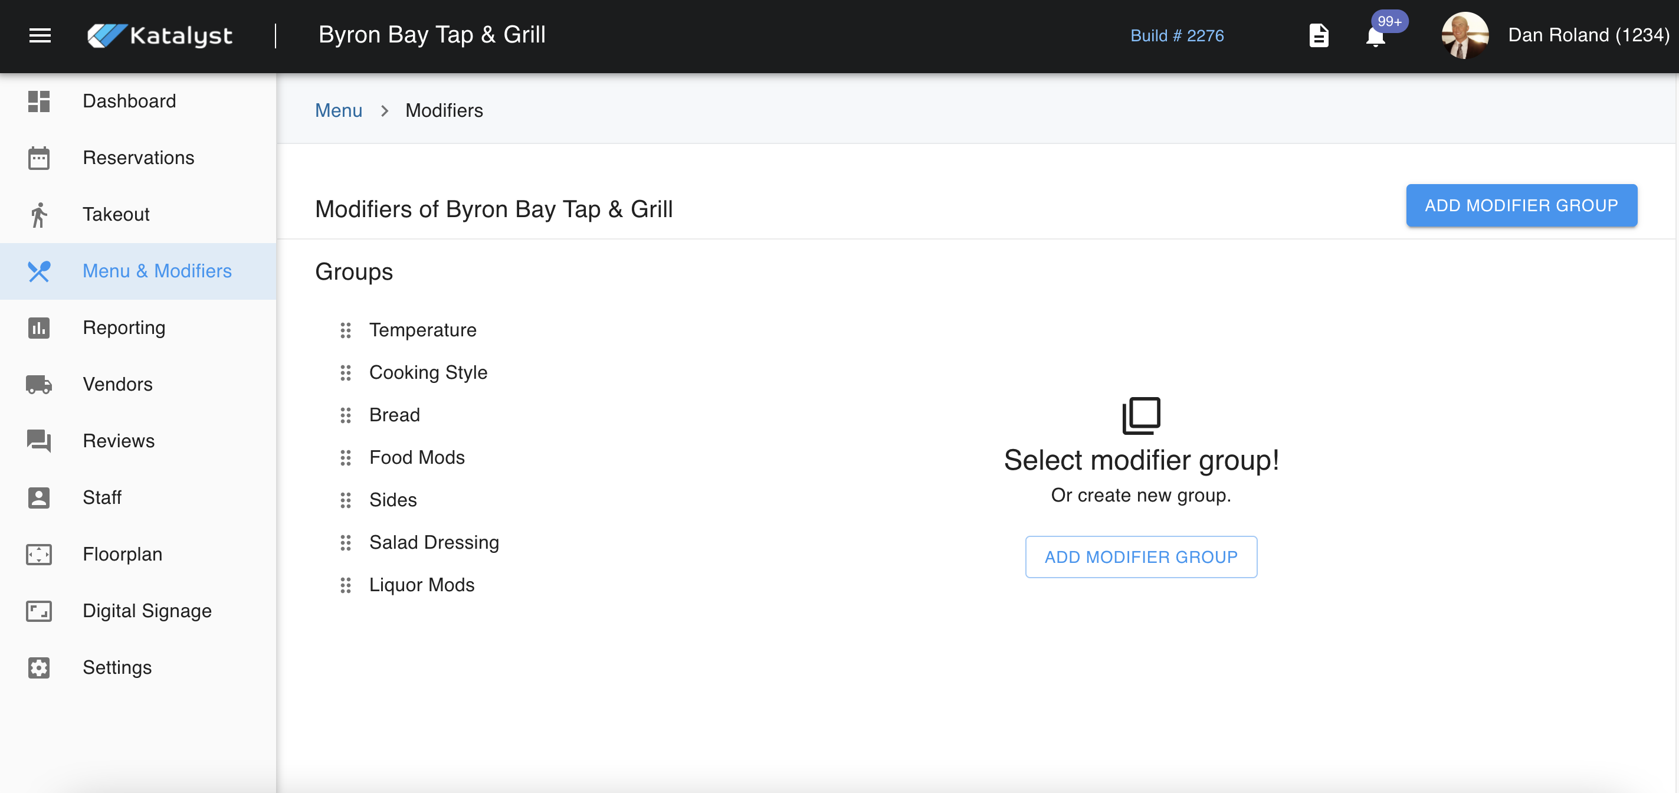Click the Dashboard grid icon

tap(39, 101)
